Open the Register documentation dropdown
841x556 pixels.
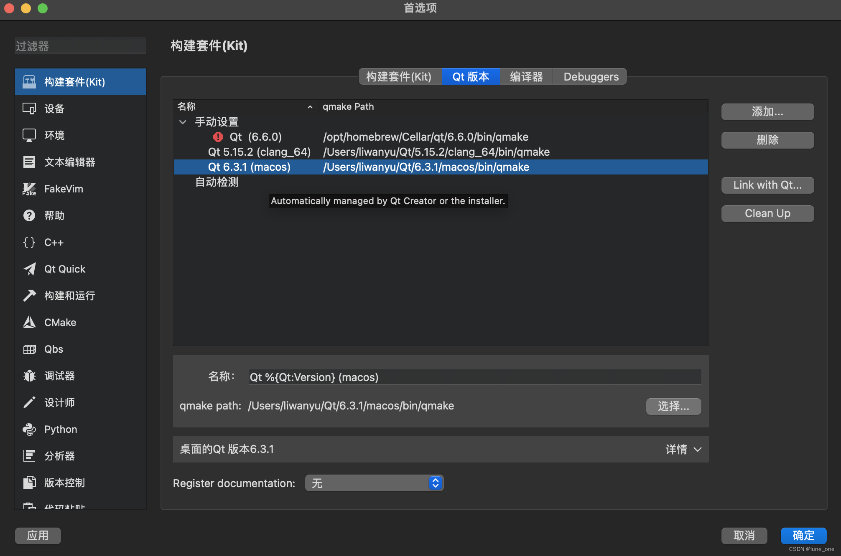pos(374,483)
